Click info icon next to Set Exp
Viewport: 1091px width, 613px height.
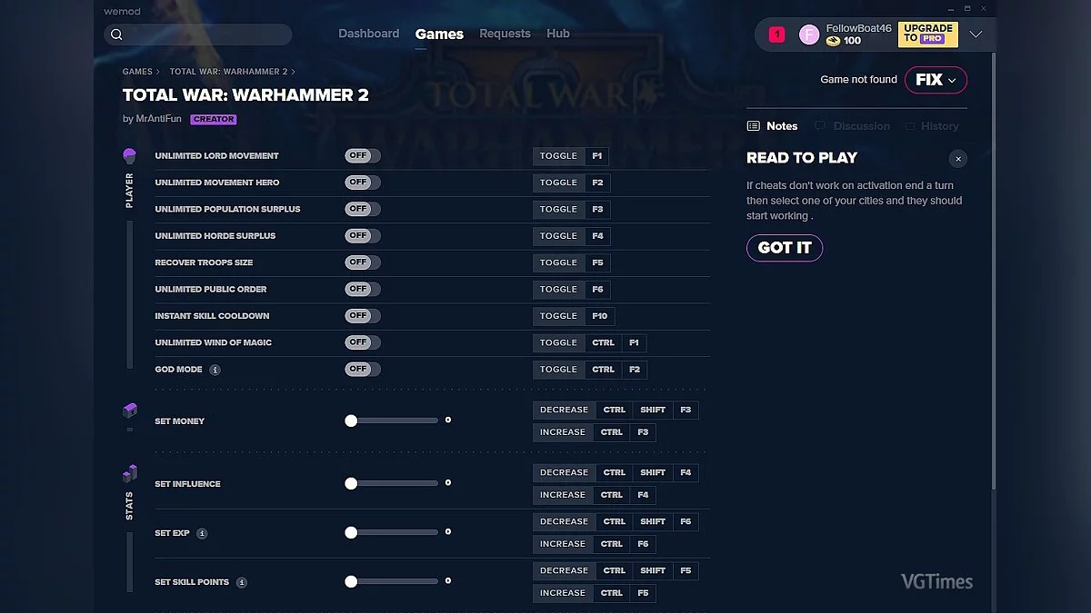point(202,533)
